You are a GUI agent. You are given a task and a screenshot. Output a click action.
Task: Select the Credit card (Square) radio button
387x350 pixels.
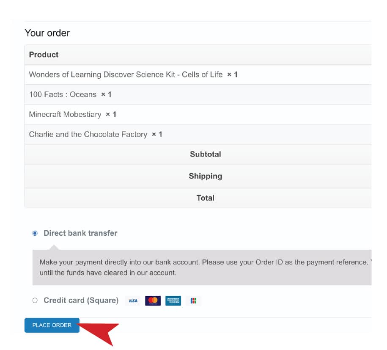(35, 300)
